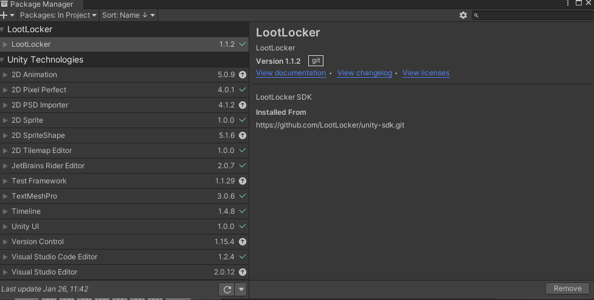Expand the Timeline package entry arrow
This screenshot has width=594, height=300.
(x=5, y=211)
